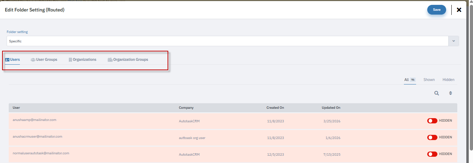473x163 pixels.
Task: Click the Organizations building icon
Action: (x=70, y=60)
